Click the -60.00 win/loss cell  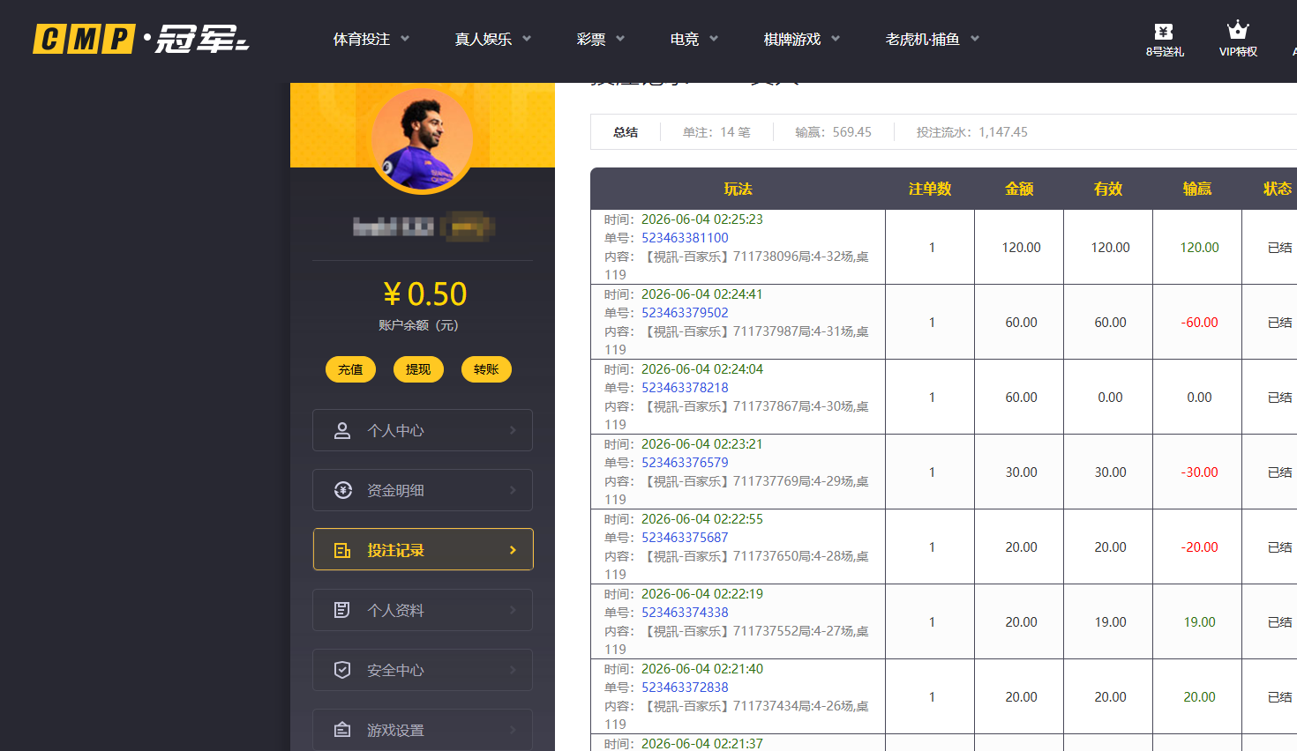[1199, 323]
